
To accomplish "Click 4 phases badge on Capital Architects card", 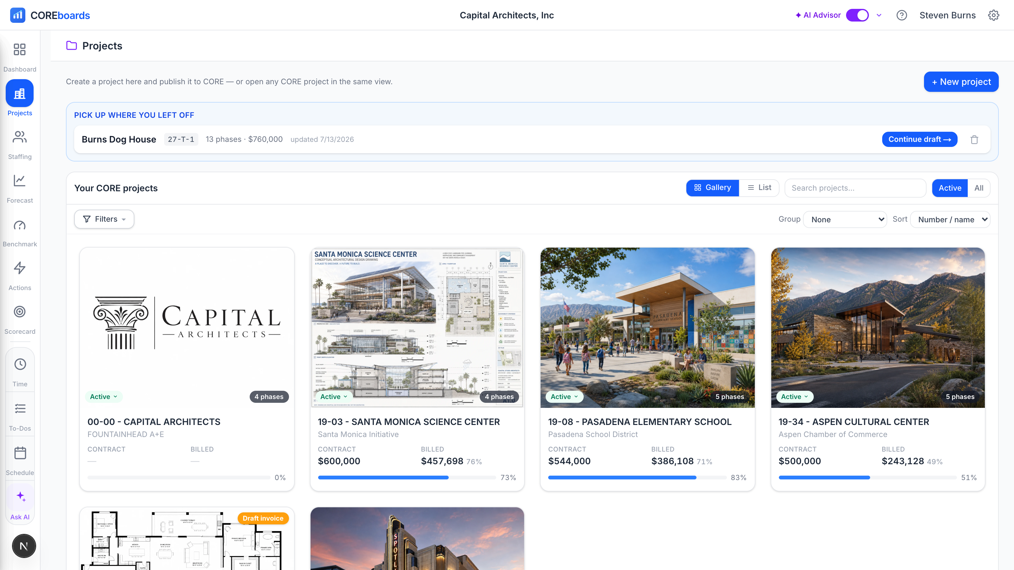I will [269, 396].
